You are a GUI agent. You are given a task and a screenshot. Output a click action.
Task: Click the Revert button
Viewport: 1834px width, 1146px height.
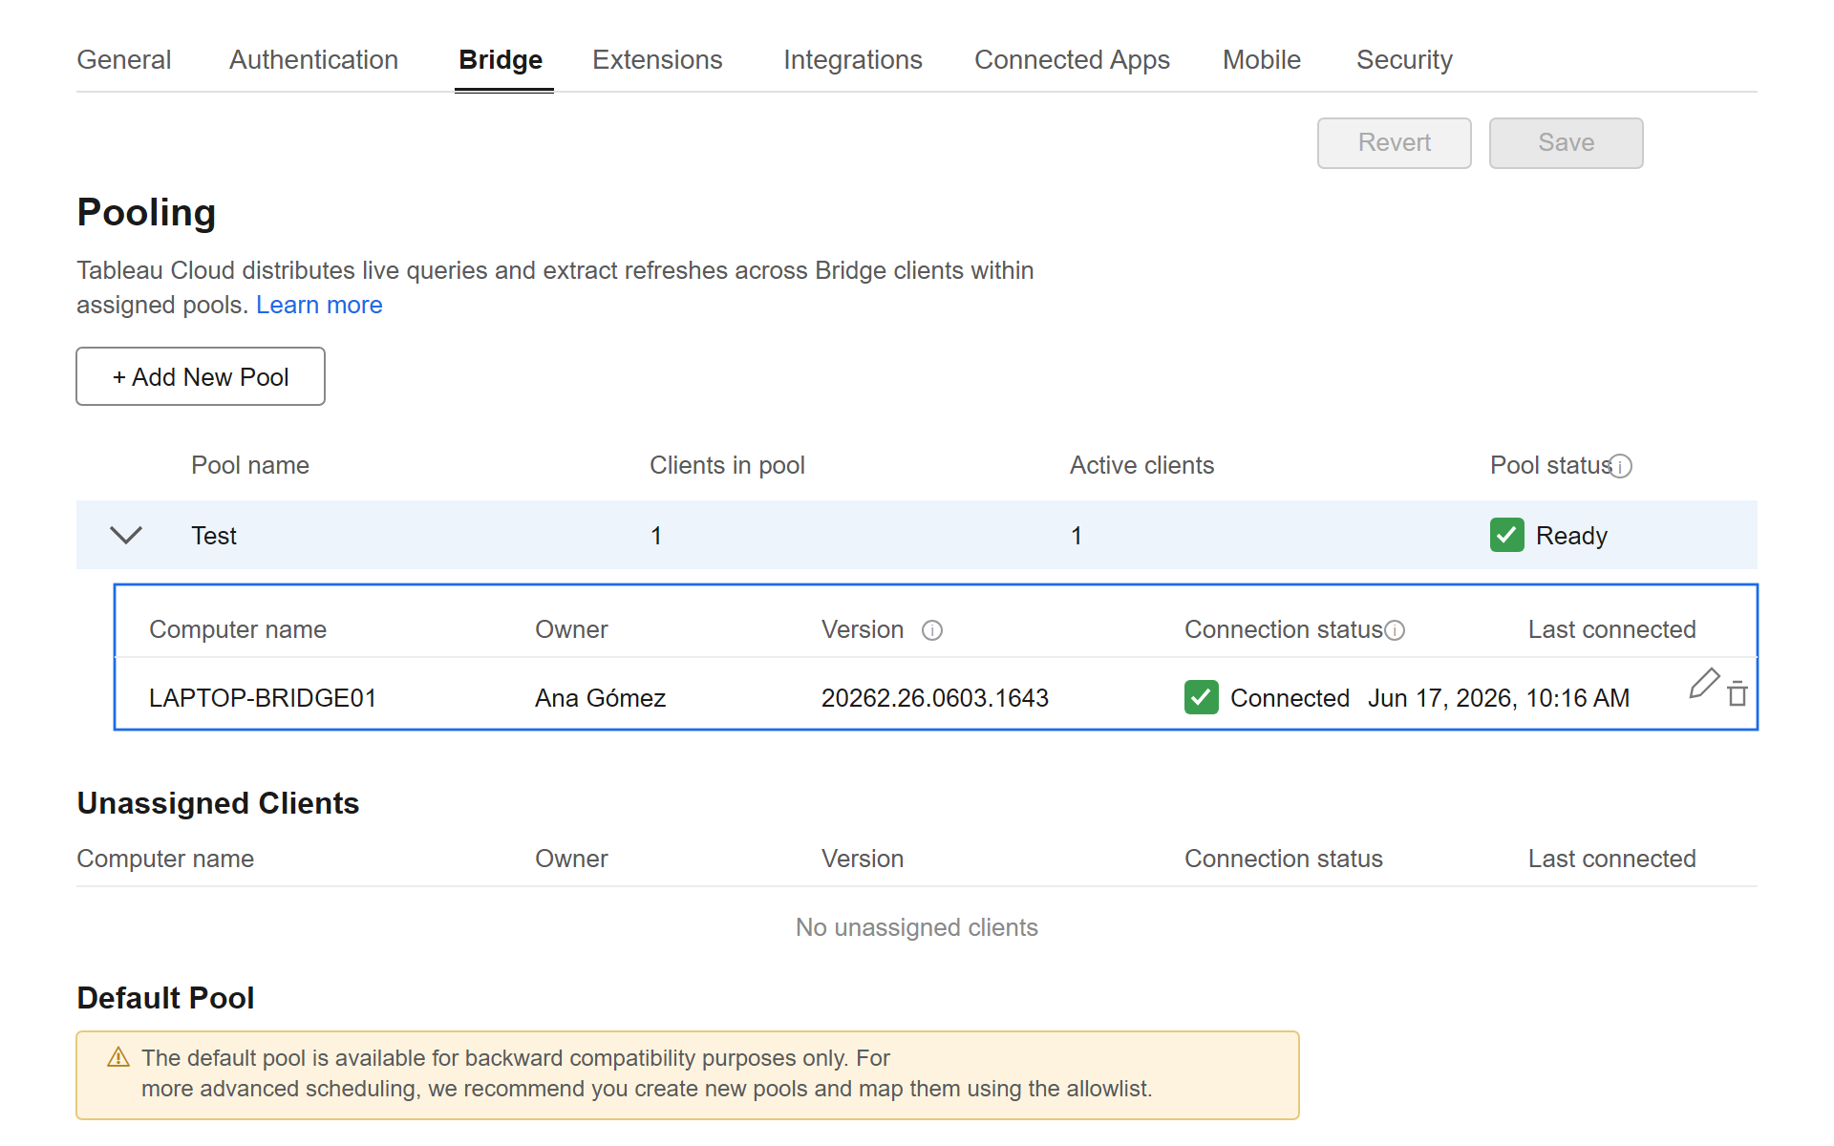click(x=1395, y=143)
